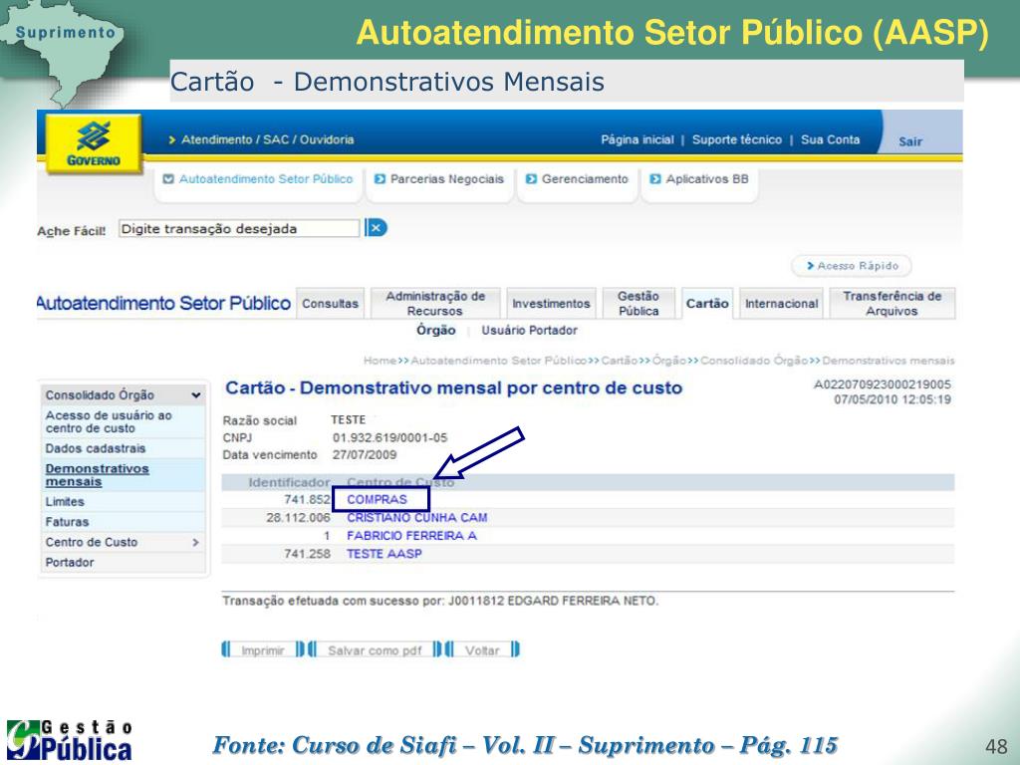Image resolution: width=1020 pixels, height=765 pixels.
Task: Click the Banco do Brasil Governo logo
Action: pyautogui.click(x=94, y=144)
